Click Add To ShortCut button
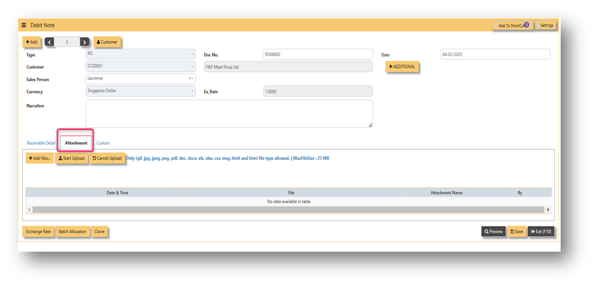 [512, 25]
